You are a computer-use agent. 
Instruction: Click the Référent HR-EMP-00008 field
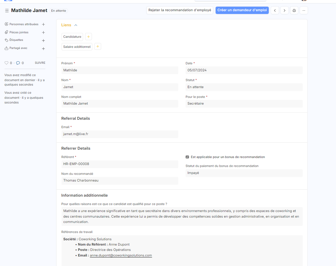[120, 164]
